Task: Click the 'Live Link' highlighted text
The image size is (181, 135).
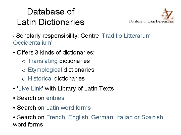Action: [x=30, y=88]
